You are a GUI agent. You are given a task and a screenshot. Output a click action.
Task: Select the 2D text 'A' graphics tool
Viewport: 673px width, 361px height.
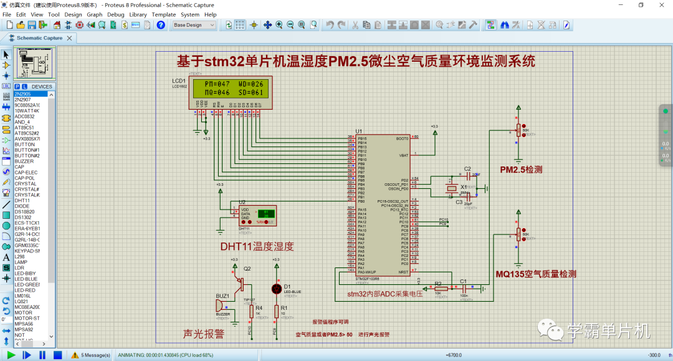coord(6,257)
